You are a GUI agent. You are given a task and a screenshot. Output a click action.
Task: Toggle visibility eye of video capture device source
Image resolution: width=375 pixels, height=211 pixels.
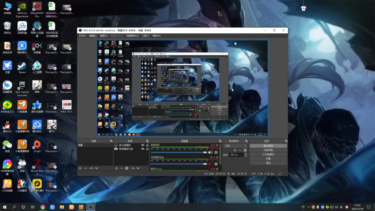[x=142, y=149]
